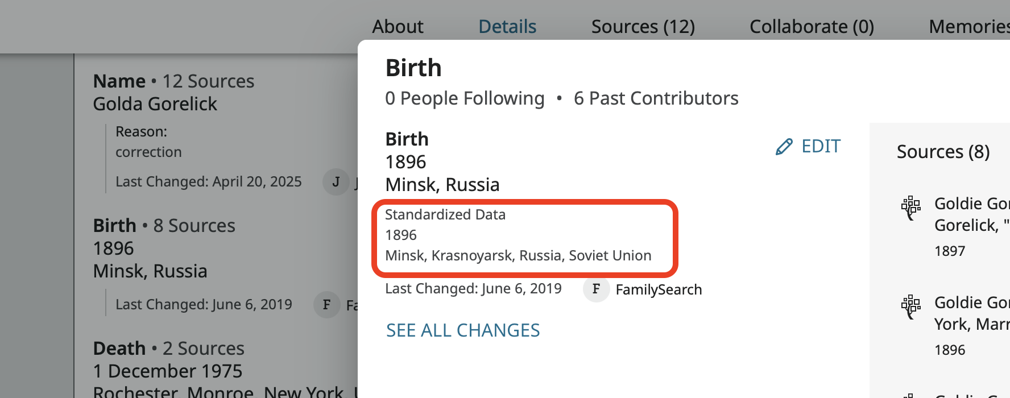This screenshot has width=1010, height=398.
Task: Select the Name • 12 Sources section
Action: pos(173,81)
